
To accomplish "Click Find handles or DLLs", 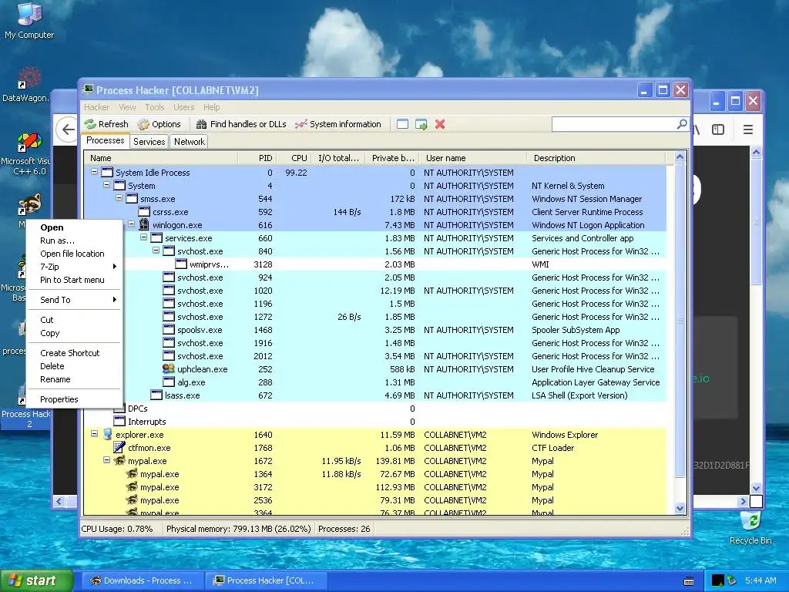I will [241, 124].
